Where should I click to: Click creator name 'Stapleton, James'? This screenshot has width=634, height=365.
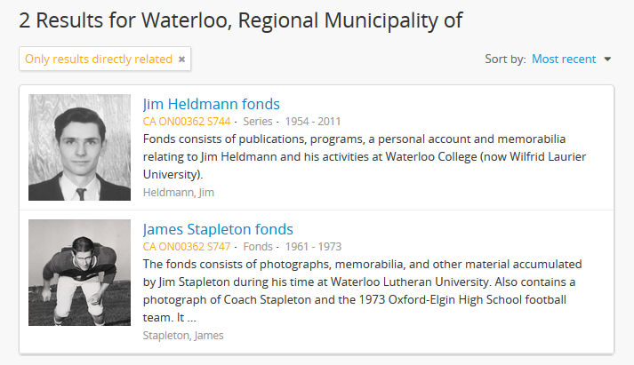click(x=183, y=335)
